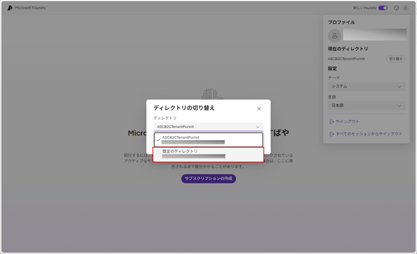The width and height of the screenshot is (417, 254).
Task: Click the ASCB2CTenantPurinit text under 現在のディレクトリ
Action: click(x=346, y=59)
